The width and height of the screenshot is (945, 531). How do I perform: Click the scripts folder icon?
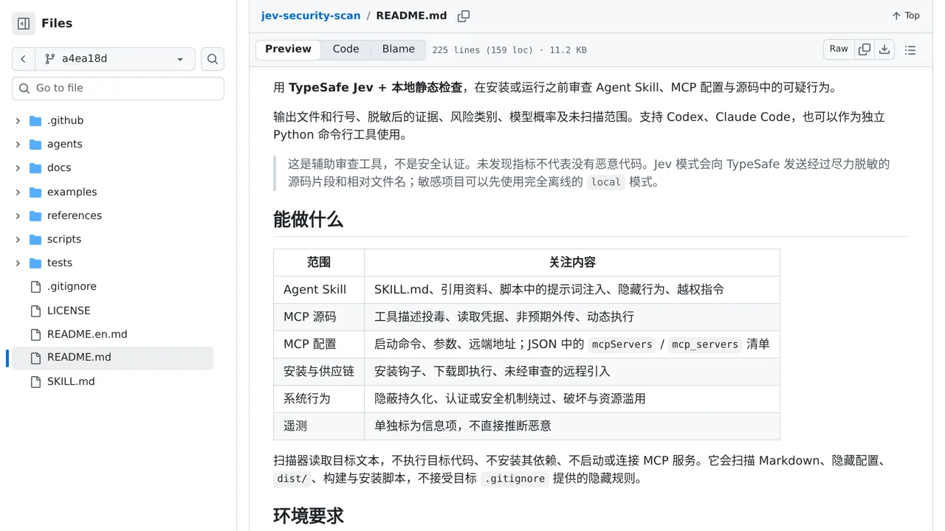tap(35, 239)
